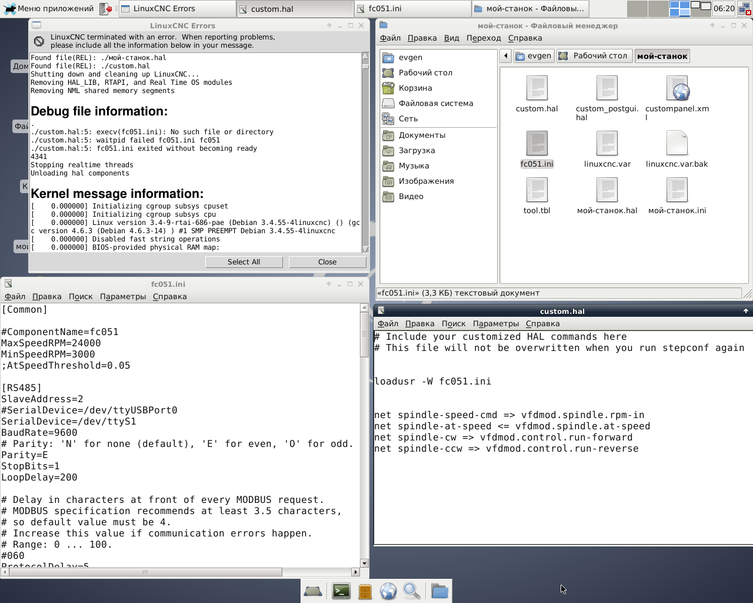
Task: Open Музыка bookmark in the sidebar
Action: 414,165
